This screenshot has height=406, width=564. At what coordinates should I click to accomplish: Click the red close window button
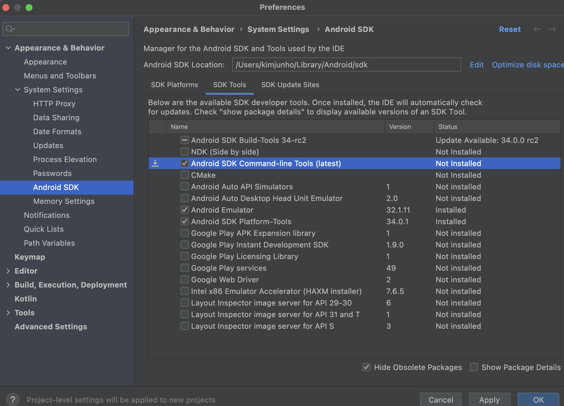(x=6, y=8)
